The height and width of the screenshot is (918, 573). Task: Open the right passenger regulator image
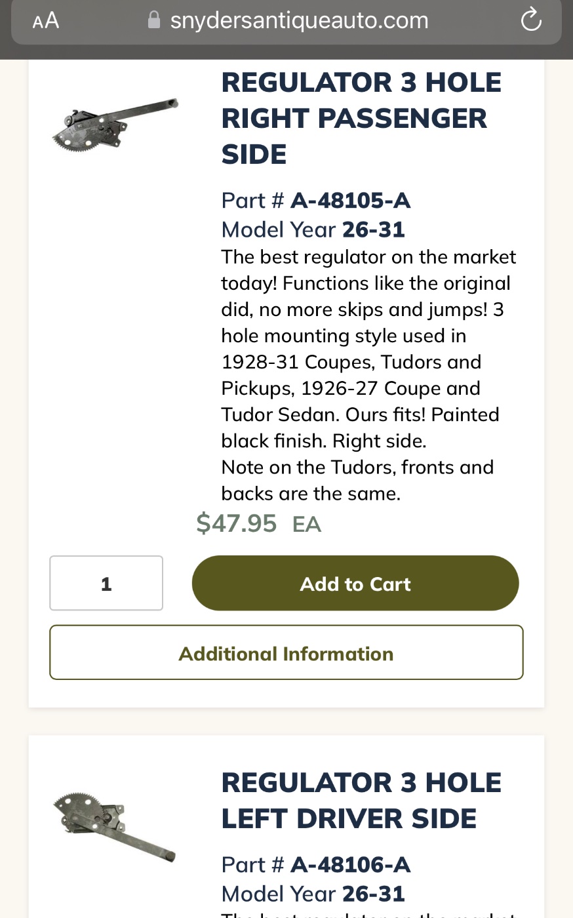point(115,125)
